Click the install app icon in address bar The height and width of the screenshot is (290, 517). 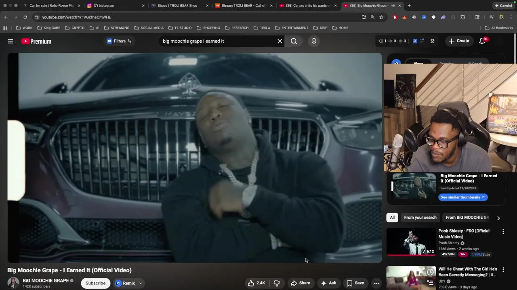(364, 17)
